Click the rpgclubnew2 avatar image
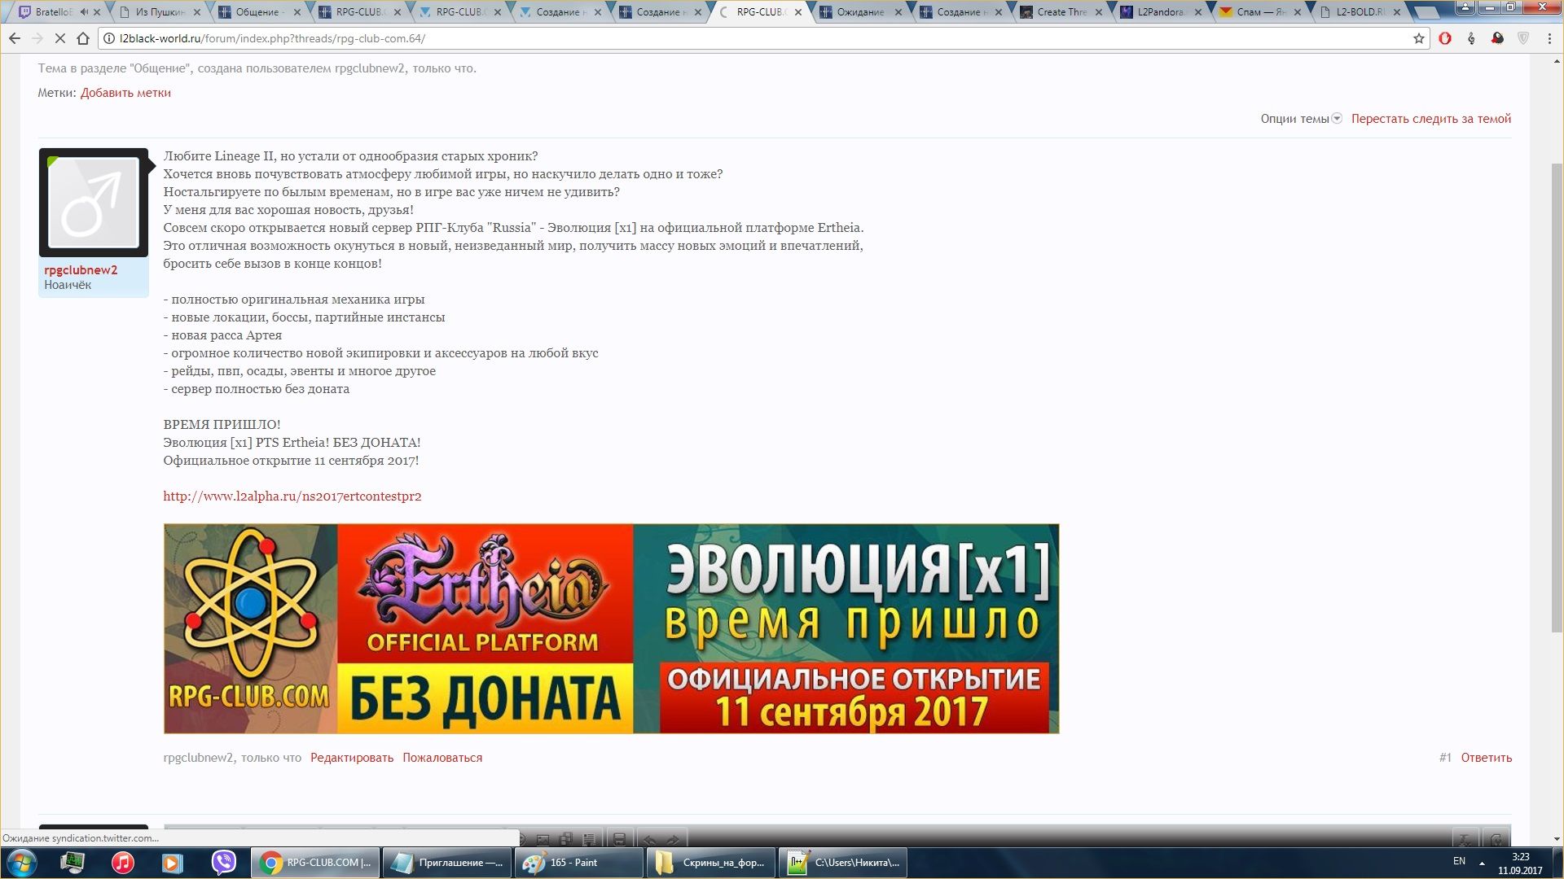Viewport: 1564px width, 879px height. click(94, 203)
